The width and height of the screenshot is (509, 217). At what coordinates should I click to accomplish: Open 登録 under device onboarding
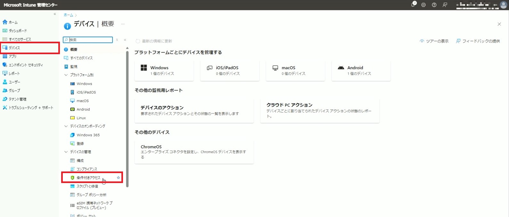click(80, 144)
